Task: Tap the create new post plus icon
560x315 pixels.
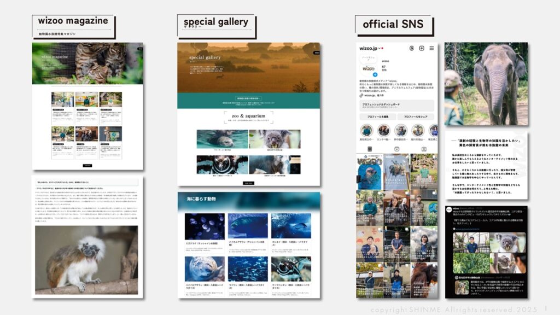Action: click(x=421, y=48)
